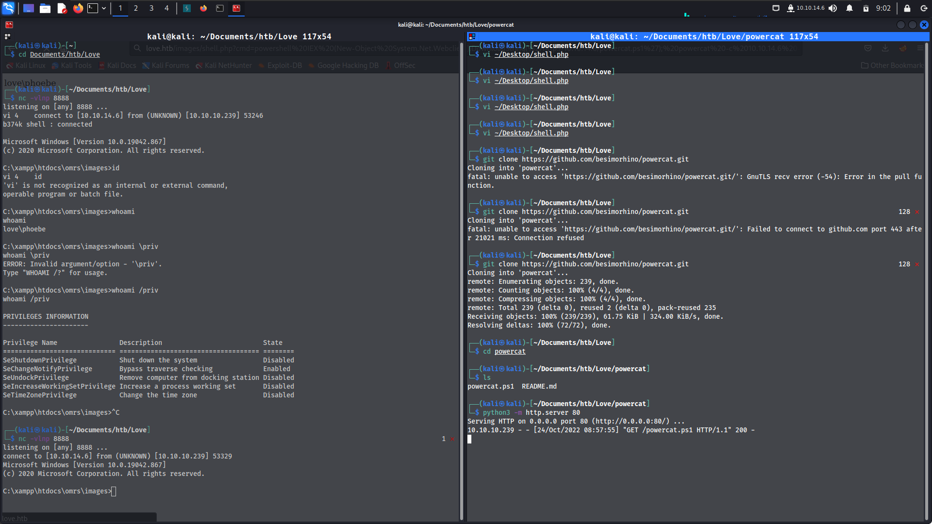Switch to workspace 3
This screenshot has height=524, width=932.
point(151,8)
